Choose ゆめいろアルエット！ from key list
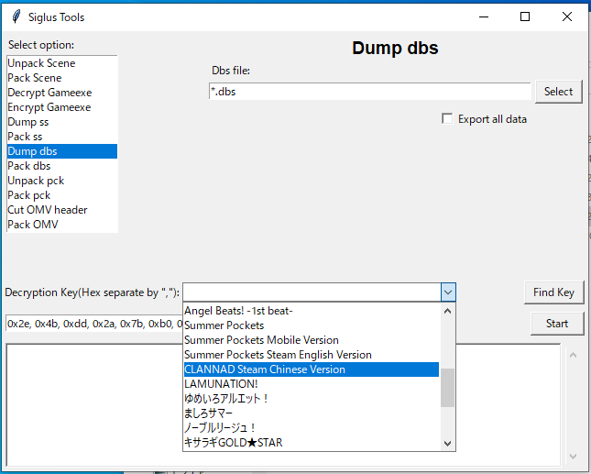This screenshot has width=591, height=474. click(312, 399)
